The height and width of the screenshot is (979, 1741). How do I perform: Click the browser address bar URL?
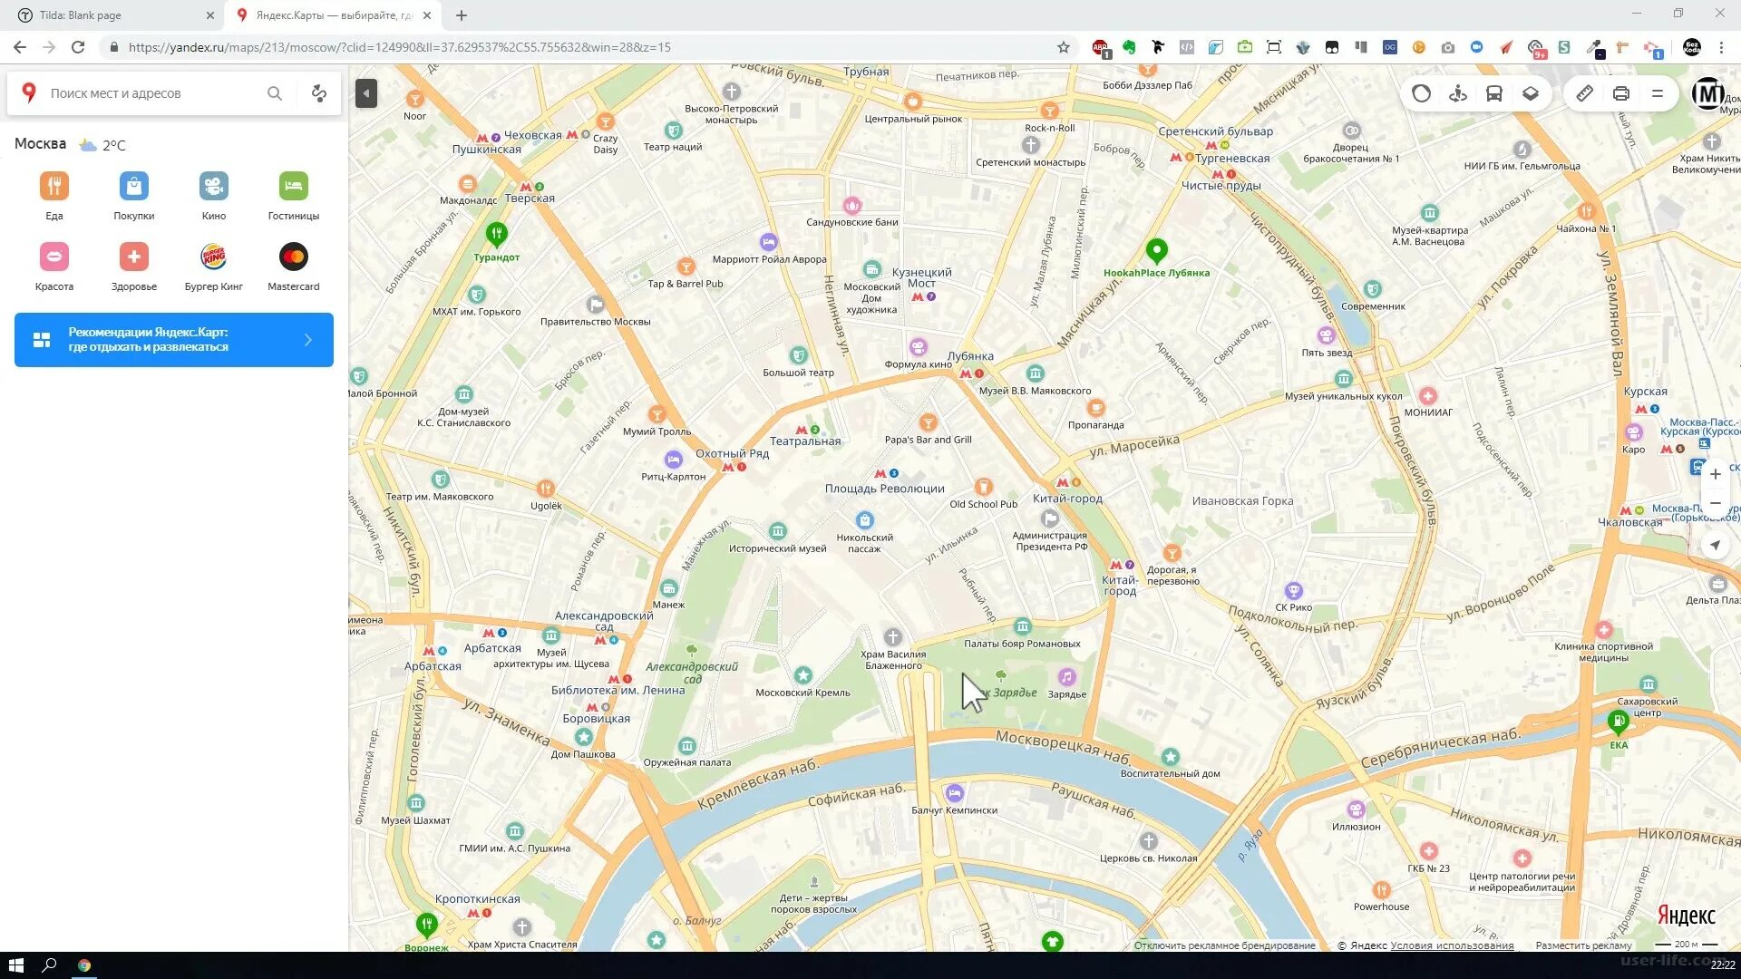400,47
